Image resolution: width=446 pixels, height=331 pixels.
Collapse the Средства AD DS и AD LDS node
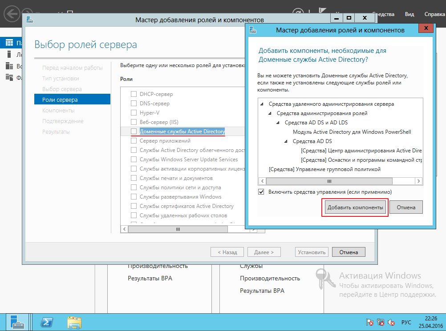(279, 123)
